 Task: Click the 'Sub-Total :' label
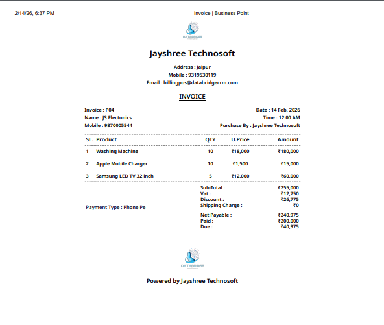coord(213,188)
